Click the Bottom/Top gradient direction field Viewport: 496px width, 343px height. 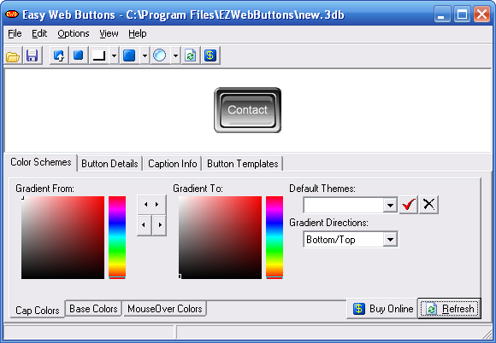click(x=344, y=240)
